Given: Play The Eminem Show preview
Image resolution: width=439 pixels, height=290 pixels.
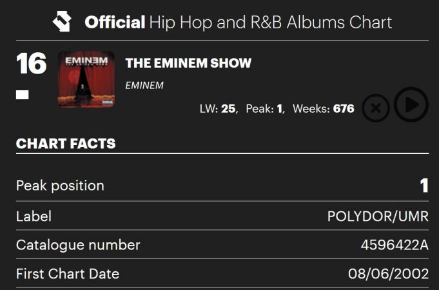Looking at the screenshot, I should pos(411,104).
